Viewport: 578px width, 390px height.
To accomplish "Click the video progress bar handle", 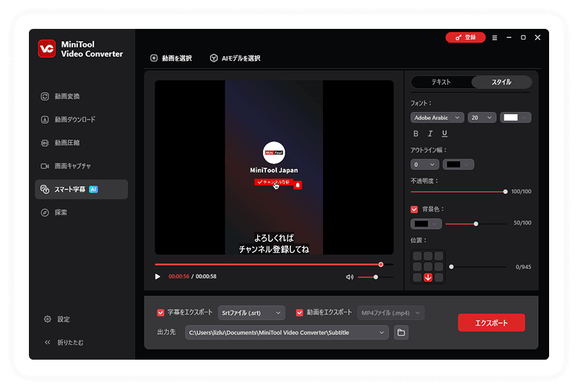I will coord(381,264).
